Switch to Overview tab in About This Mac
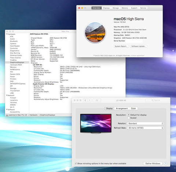Viewport: 176px width, 172px height. [x=96, y=8]
